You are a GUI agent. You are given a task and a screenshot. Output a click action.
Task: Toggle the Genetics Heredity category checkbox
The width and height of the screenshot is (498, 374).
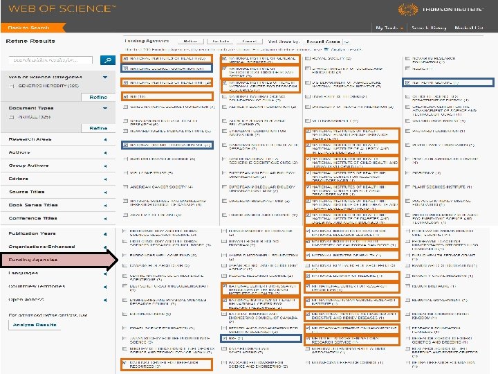(12, 86)
